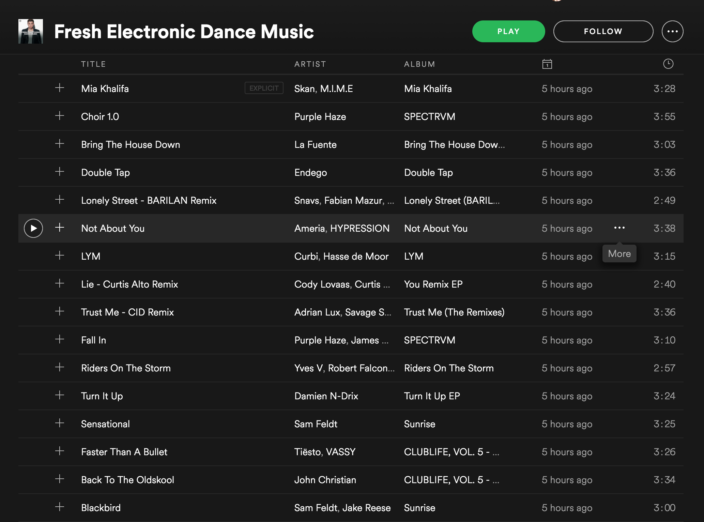Select Back To The Oldskool title

tap(128, 480)
